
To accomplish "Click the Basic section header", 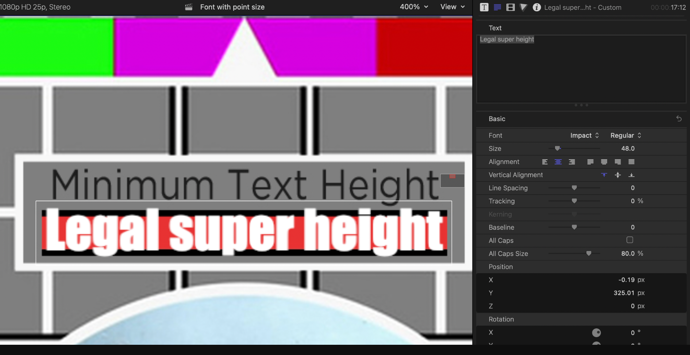I will click(x=497, y=119).
